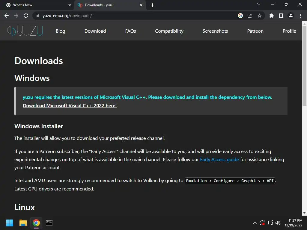
Task: Click Download Microsoft Visual C++ 2022 here link
Action: click(x=70, y=106)
